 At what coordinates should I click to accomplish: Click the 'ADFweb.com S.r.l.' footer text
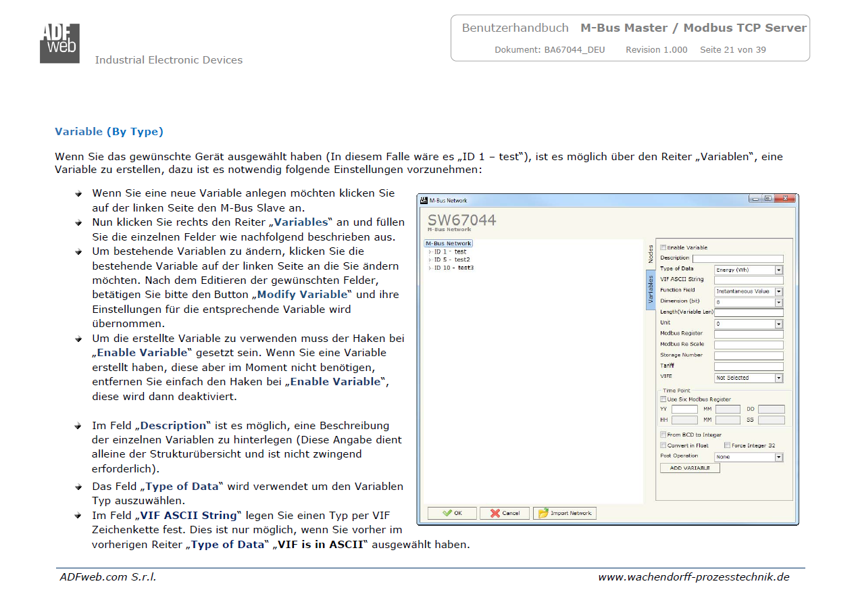click(x=107, y=577)
